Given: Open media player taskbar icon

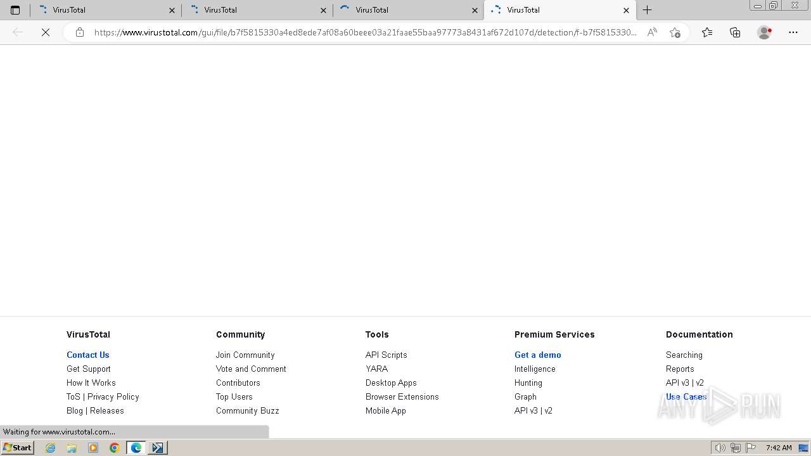Looking at the screenshot, I should [x=93, y=448].
